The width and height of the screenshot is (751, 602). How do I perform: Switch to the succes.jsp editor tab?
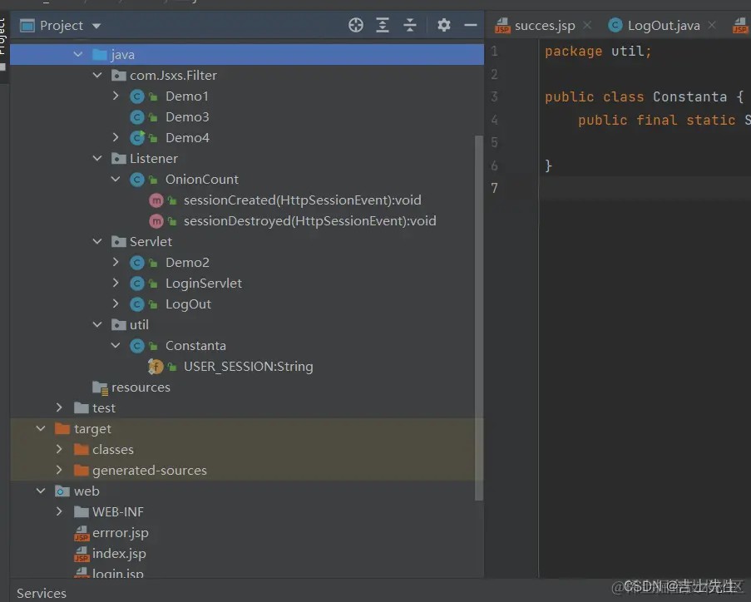[545, 26]
